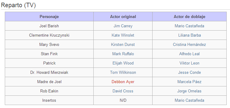Select the Reparto (TV) section heading

pyautogui.click(x=18, y=5)
